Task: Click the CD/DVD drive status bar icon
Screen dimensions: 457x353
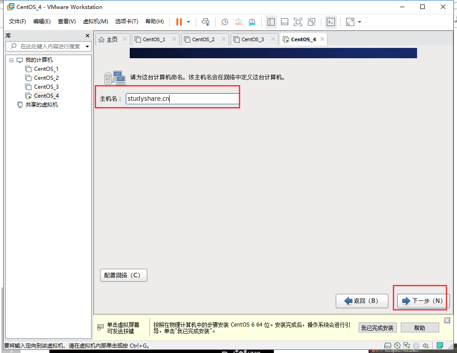Action: (397, 346)
